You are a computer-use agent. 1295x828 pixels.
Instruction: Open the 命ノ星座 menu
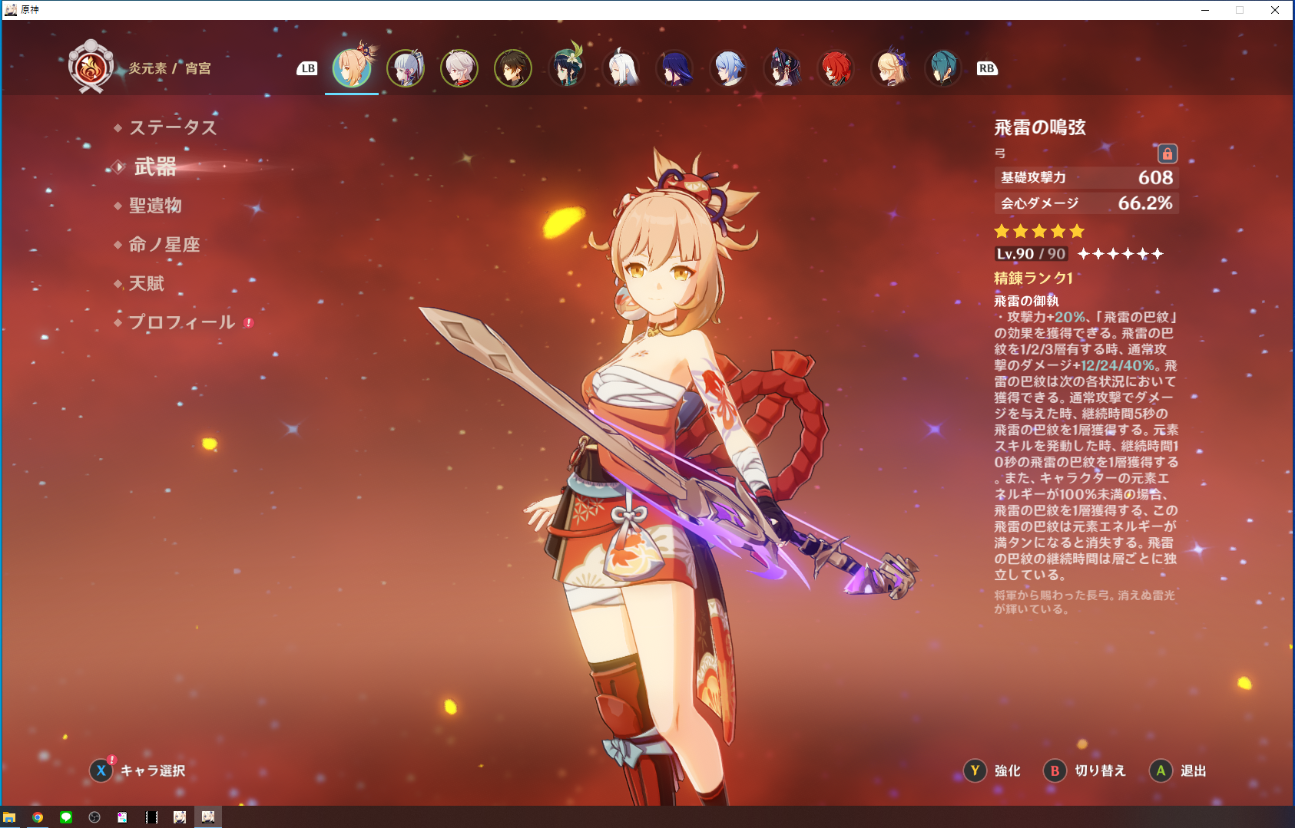point(164,245)
